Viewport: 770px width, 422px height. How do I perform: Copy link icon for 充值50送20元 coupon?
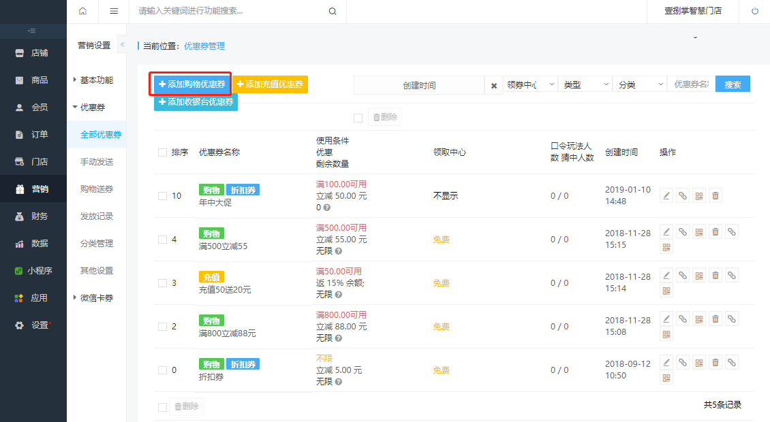(x=683, y=275)
